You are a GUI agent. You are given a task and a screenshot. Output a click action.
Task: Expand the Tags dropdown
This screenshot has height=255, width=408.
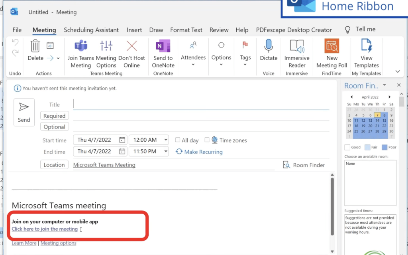coord(245,64)
